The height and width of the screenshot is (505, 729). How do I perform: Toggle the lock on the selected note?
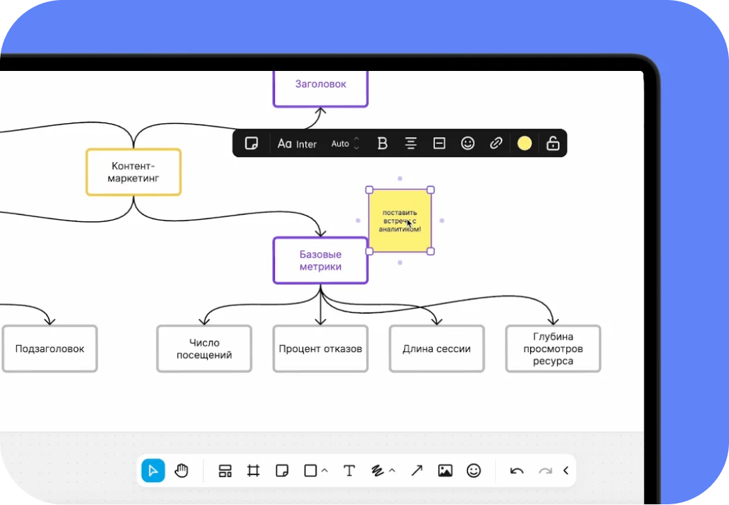coord(553,143)
